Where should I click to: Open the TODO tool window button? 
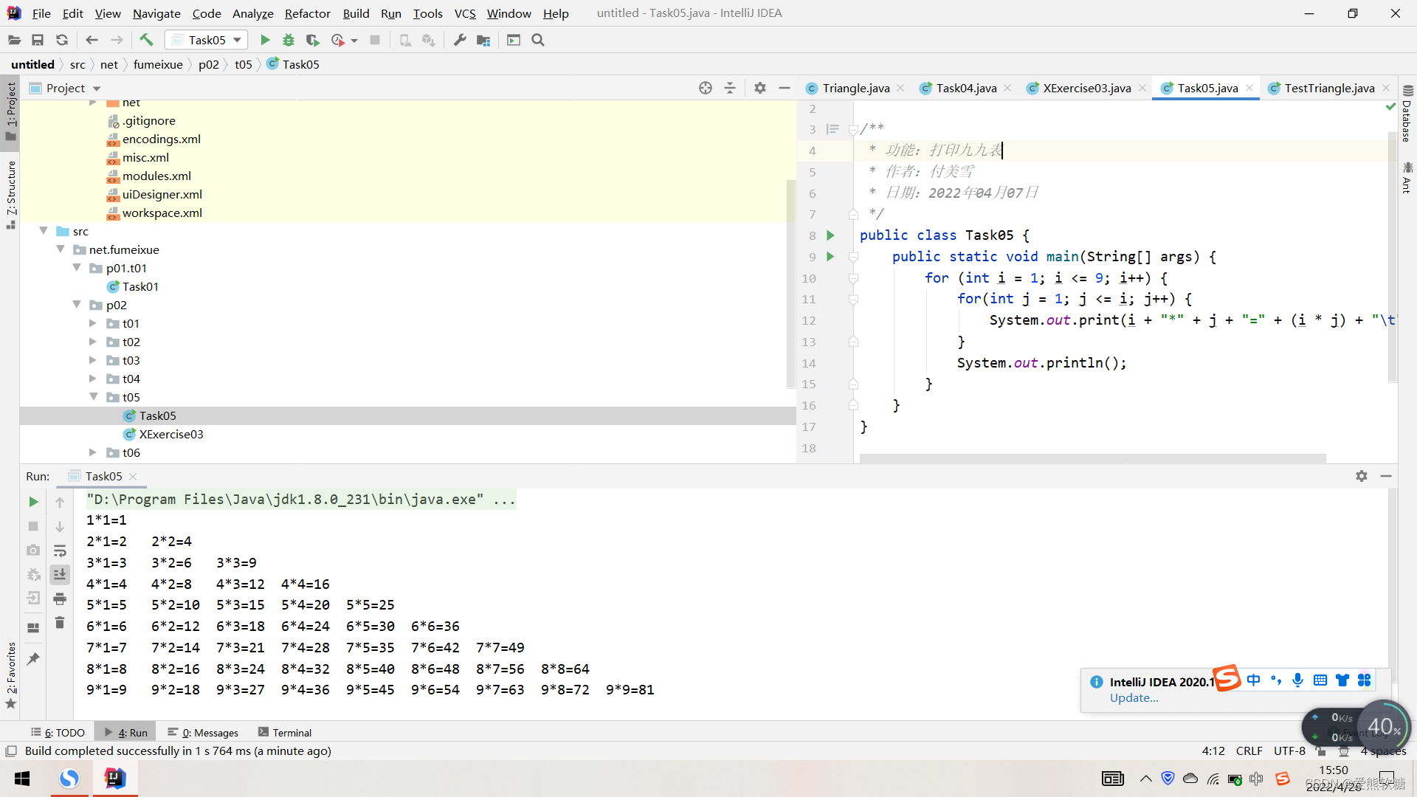click(58, 732)
